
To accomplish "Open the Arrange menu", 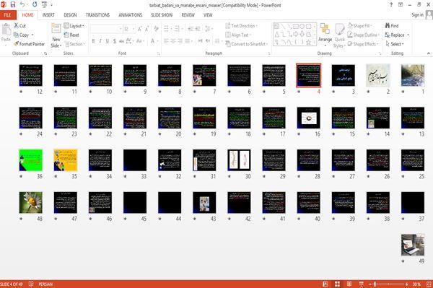I will [325, 35].
